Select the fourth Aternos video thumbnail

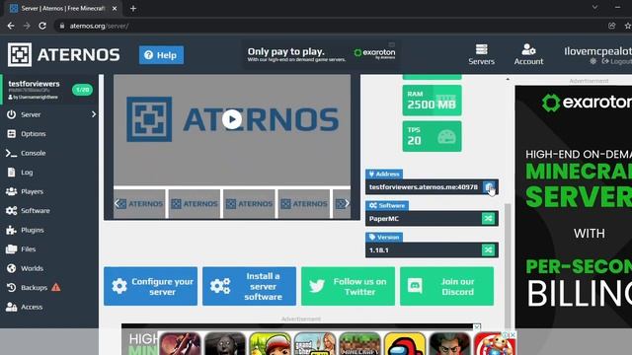tap(304, 204)
